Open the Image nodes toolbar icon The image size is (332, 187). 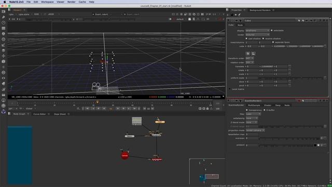pyautogui.click(x=4, y=11)
